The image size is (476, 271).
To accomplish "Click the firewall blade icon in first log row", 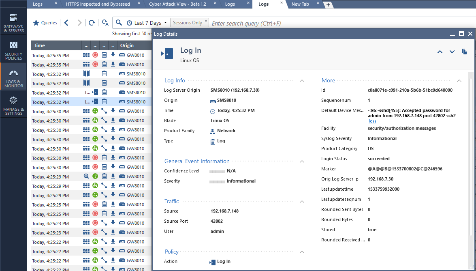I will coord(86,55).
